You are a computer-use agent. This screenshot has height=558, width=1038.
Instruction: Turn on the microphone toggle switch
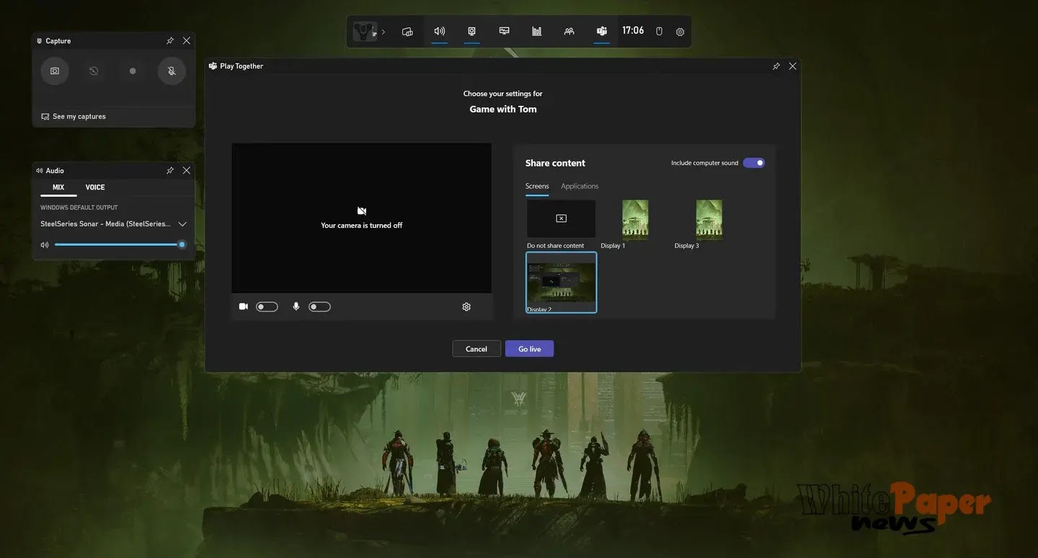[x=319, y=307]
